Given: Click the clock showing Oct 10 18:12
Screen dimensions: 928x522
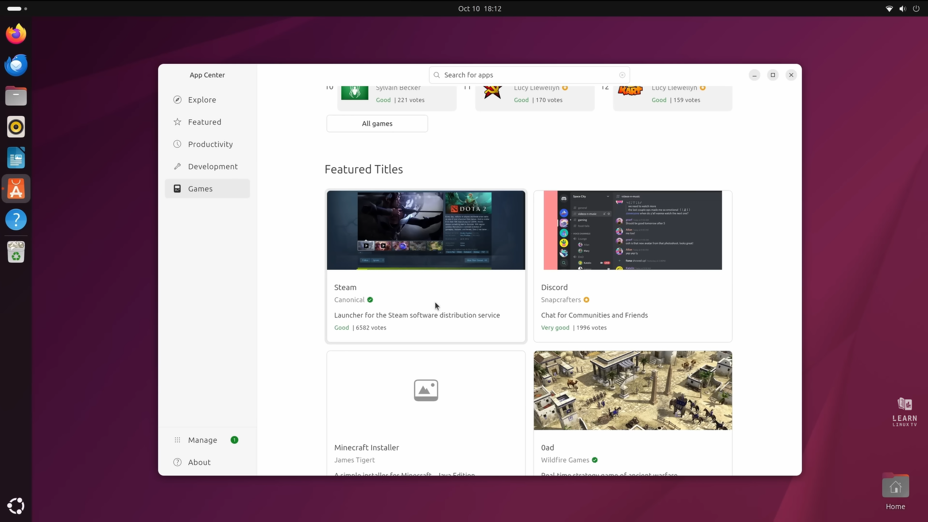Looking at the screenshot, I should coord(479,9).
